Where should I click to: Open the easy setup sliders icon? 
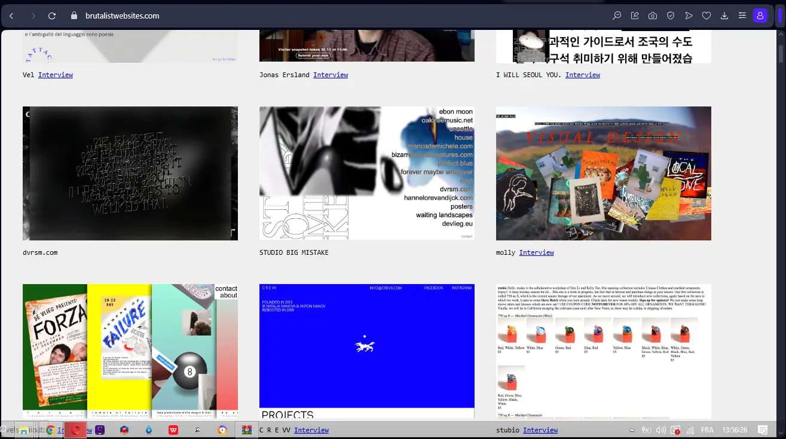pos(742,16)
